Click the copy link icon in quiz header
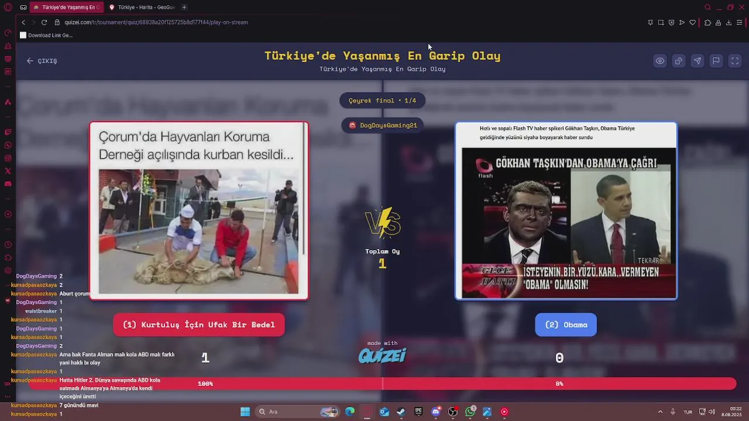Screen dimensions: 749x421 679,61
